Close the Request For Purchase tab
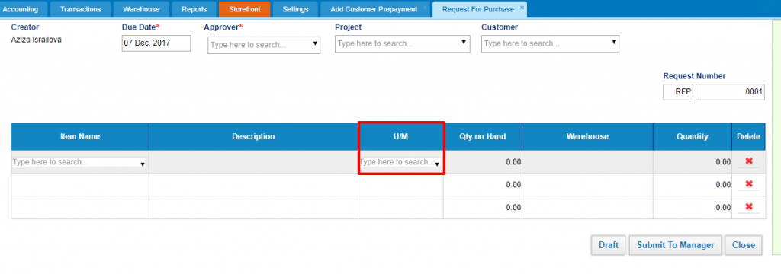 tap(522, 8)
